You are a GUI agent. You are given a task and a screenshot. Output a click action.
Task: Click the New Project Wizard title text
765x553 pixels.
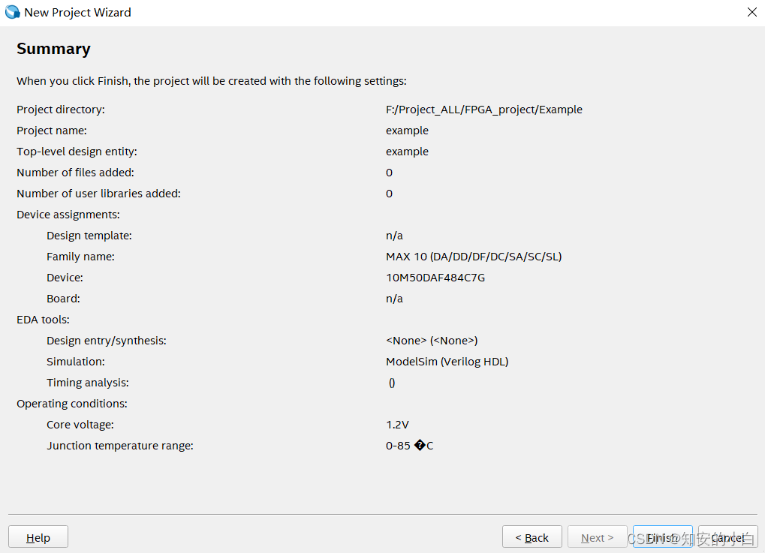point(77,12)
